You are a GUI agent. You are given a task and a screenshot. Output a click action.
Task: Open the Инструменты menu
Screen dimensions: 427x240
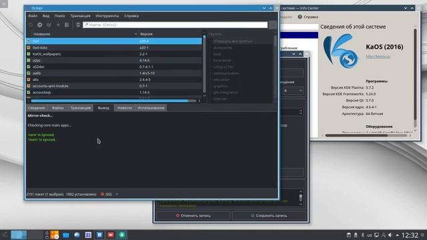[107, 16]
